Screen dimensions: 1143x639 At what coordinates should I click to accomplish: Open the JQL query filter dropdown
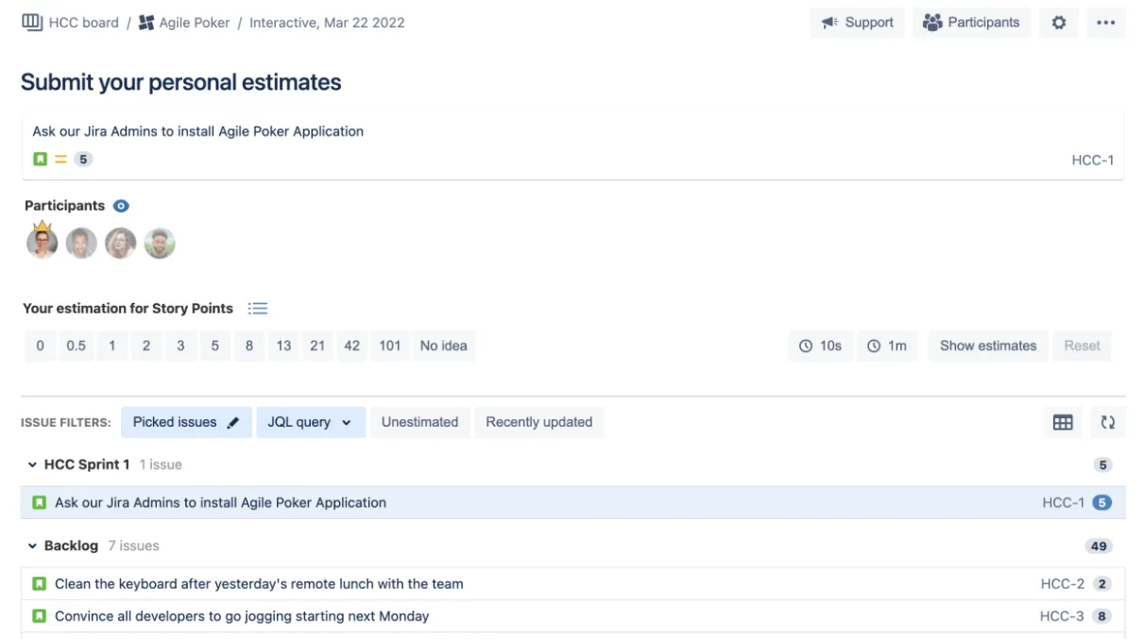pos(309,422)
